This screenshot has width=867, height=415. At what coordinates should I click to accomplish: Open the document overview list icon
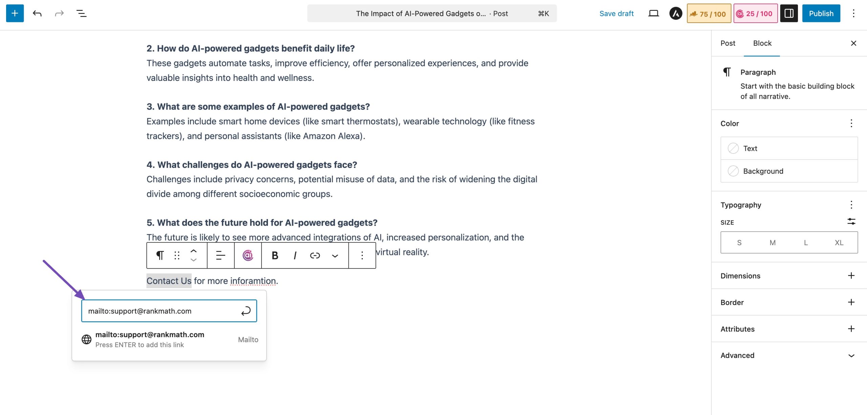[x=81, y=14]
